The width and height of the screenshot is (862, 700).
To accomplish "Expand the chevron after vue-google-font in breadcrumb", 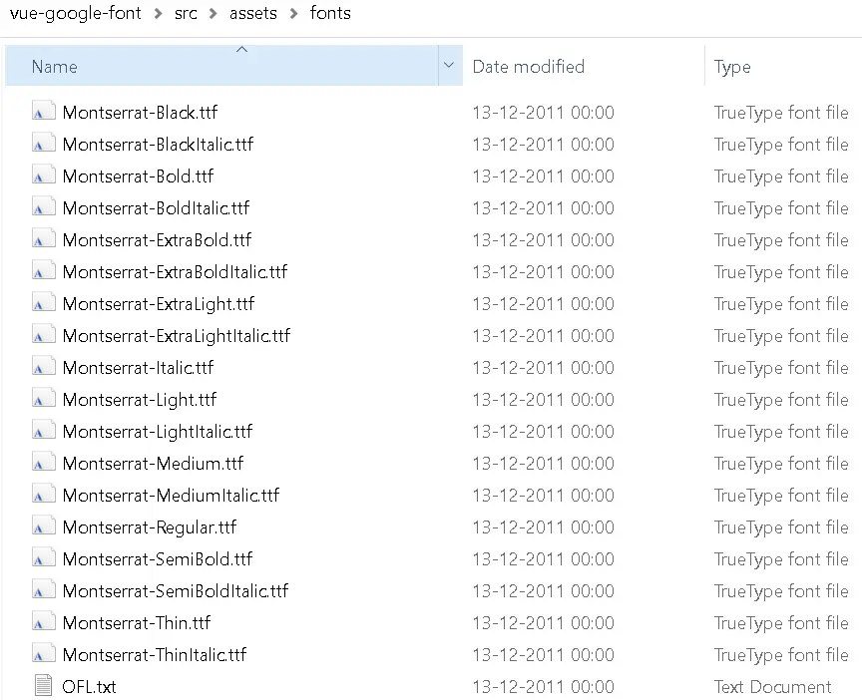I will point(159,14).
